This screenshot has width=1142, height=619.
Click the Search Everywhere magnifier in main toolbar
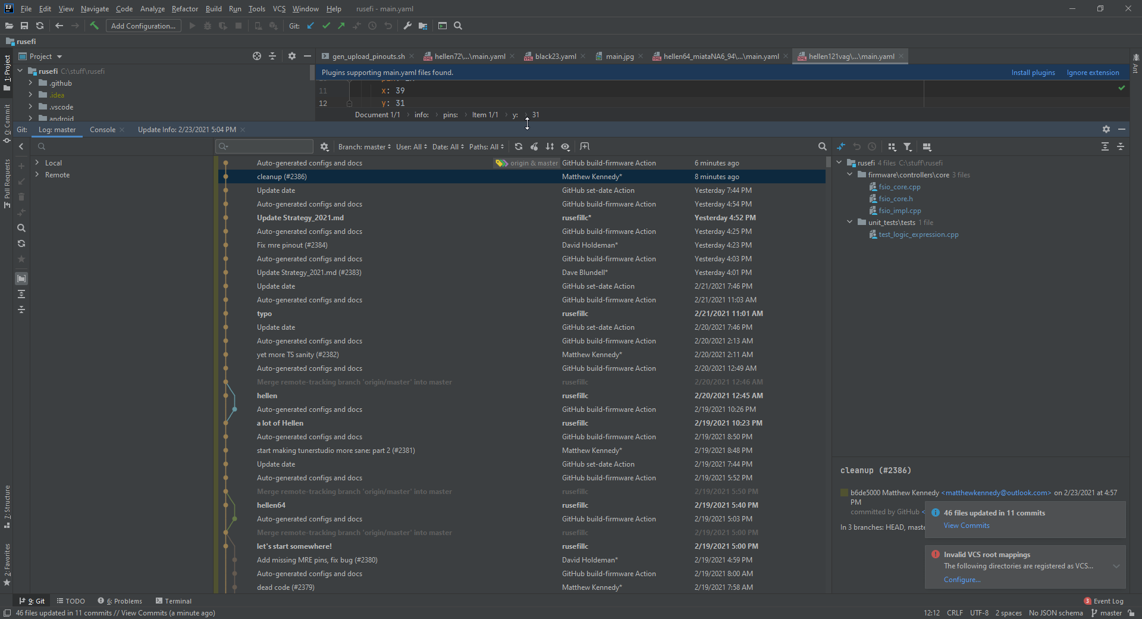[458, 26]
